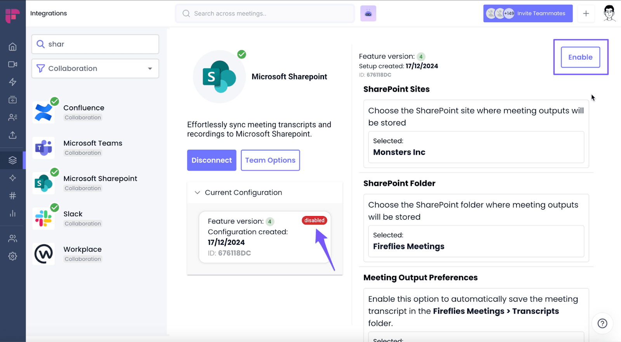Click the Workplace integration logo

(43, 254)
